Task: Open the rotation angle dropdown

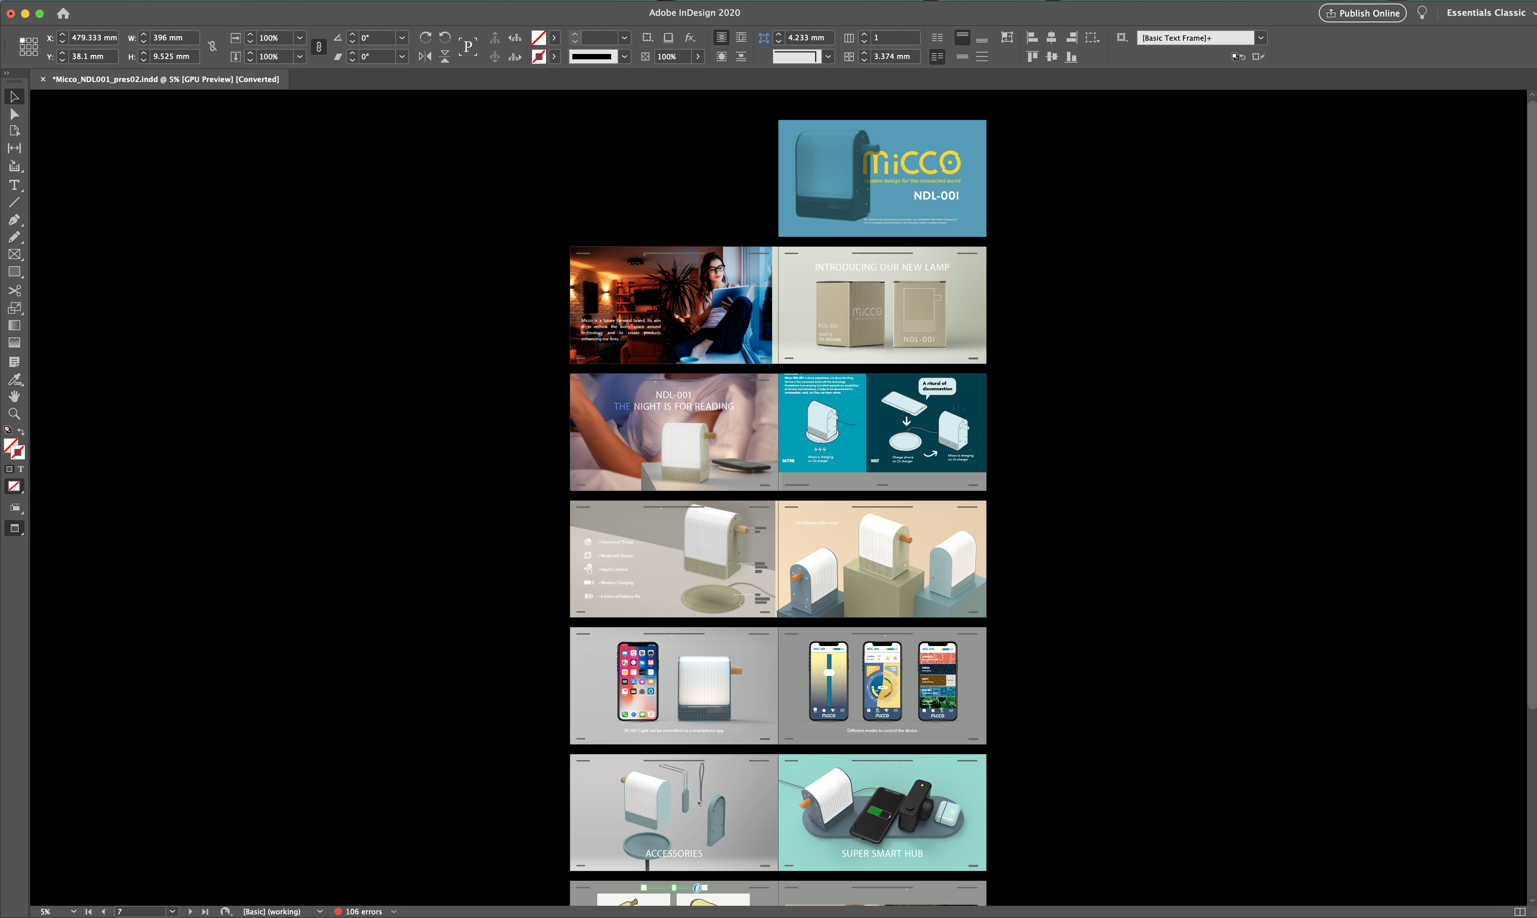Action: (402, 38)
